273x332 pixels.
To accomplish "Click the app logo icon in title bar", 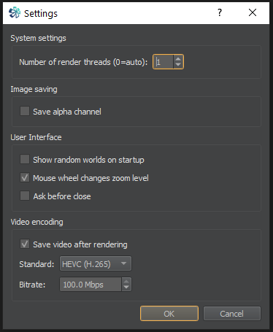I will point(15,12).
